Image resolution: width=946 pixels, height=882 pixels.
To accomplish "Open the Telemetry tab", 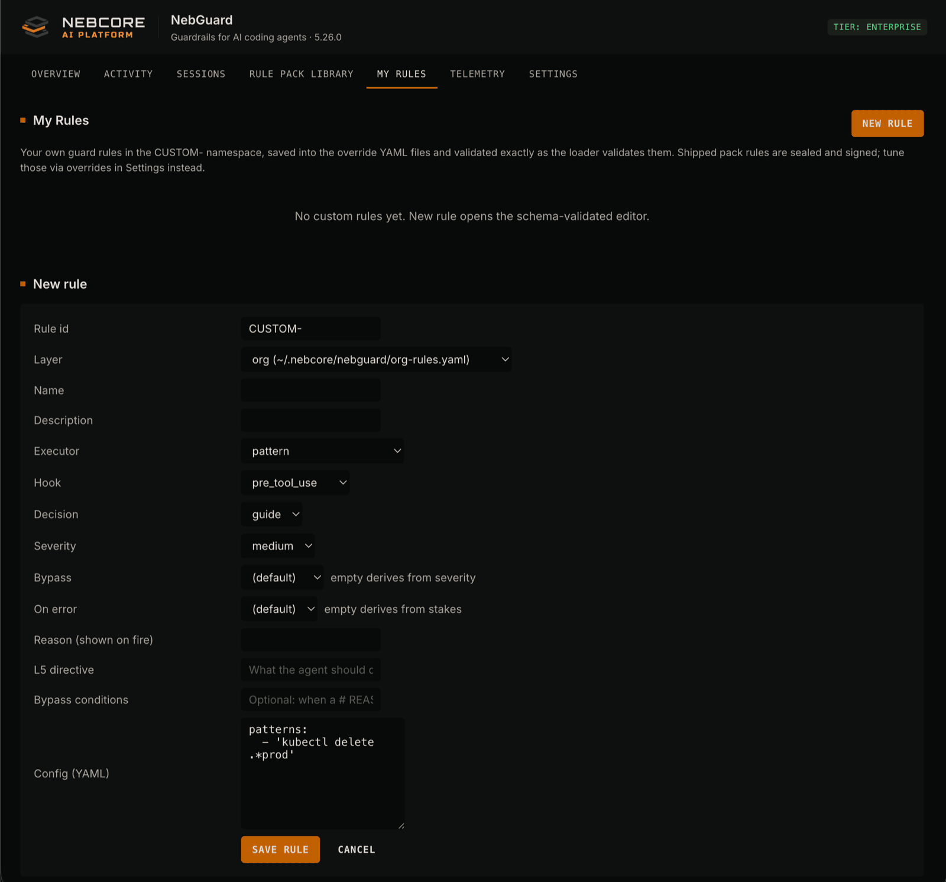I will [x=477, y=74].
